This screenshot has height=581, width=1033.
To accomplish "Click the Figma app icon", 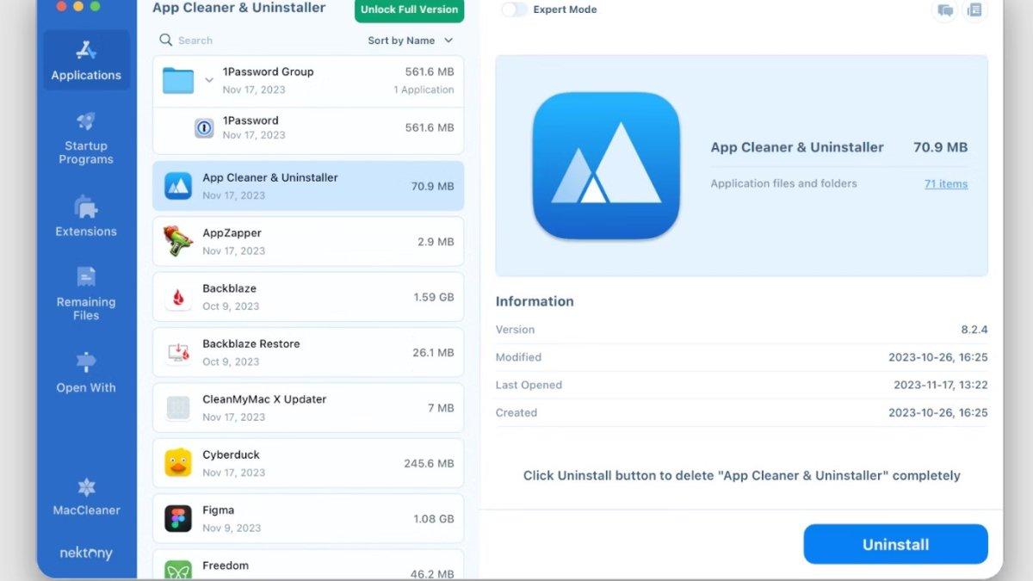I will [178, 518].
